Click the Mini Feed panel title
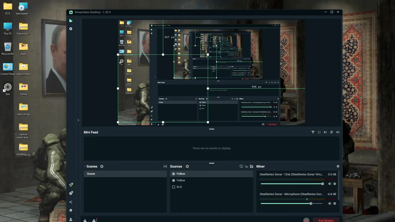395x222 pixels. pos(91,132)
